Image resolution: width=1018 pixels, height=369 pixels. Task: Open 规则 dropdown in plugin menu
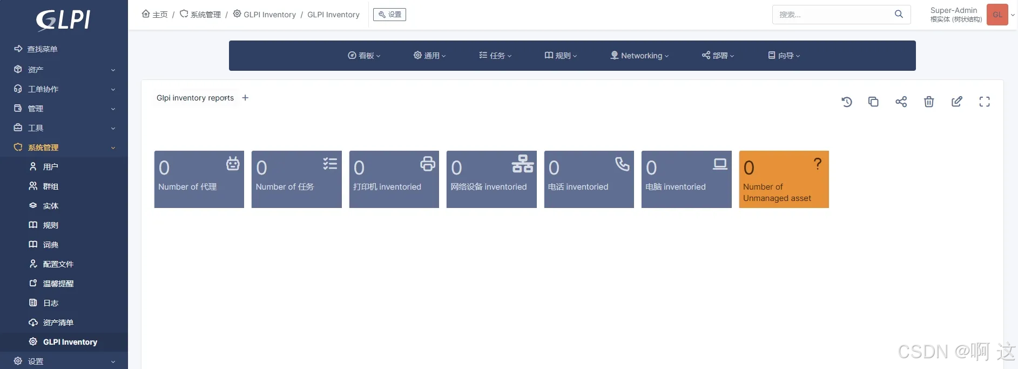tap(561, 56)
